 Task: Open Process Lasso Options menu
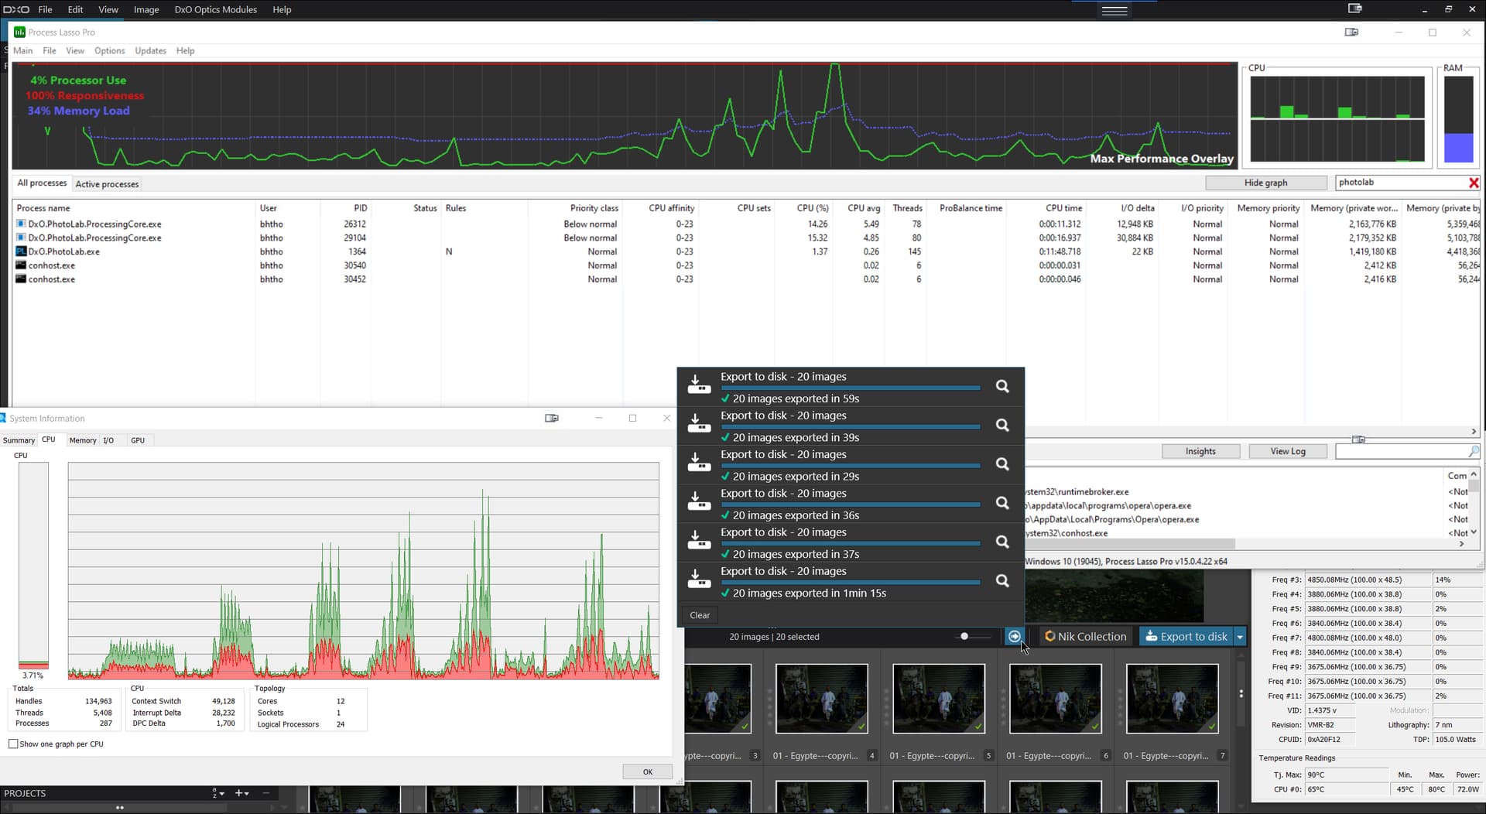tap(109, 50)
